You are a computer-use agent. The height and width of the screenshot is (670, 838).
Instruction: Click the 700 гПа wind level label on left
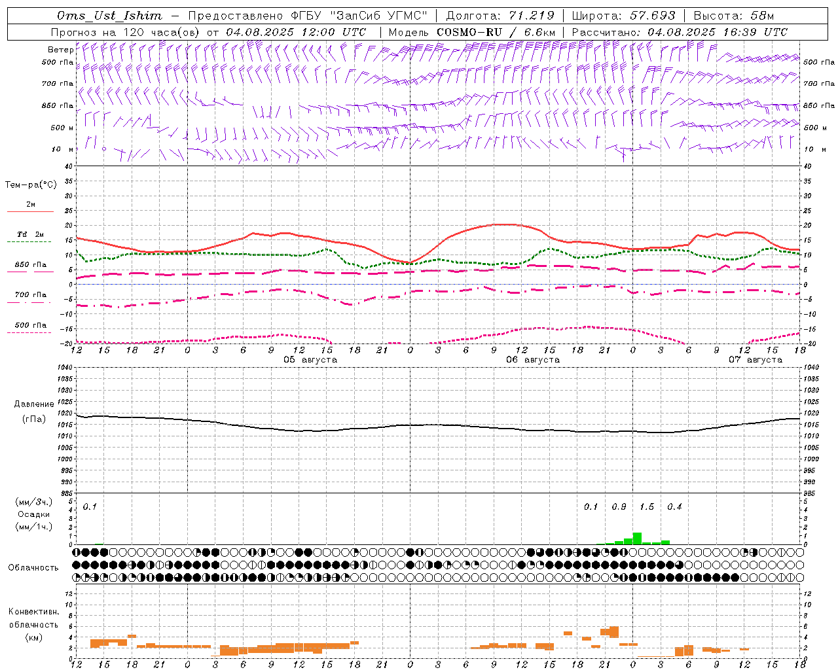(x=58, y=84)
